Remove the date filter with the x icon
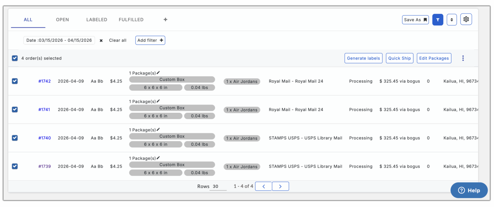Image resolution: width=494 pixels, height=207 pixels. (x=101, y=40)
